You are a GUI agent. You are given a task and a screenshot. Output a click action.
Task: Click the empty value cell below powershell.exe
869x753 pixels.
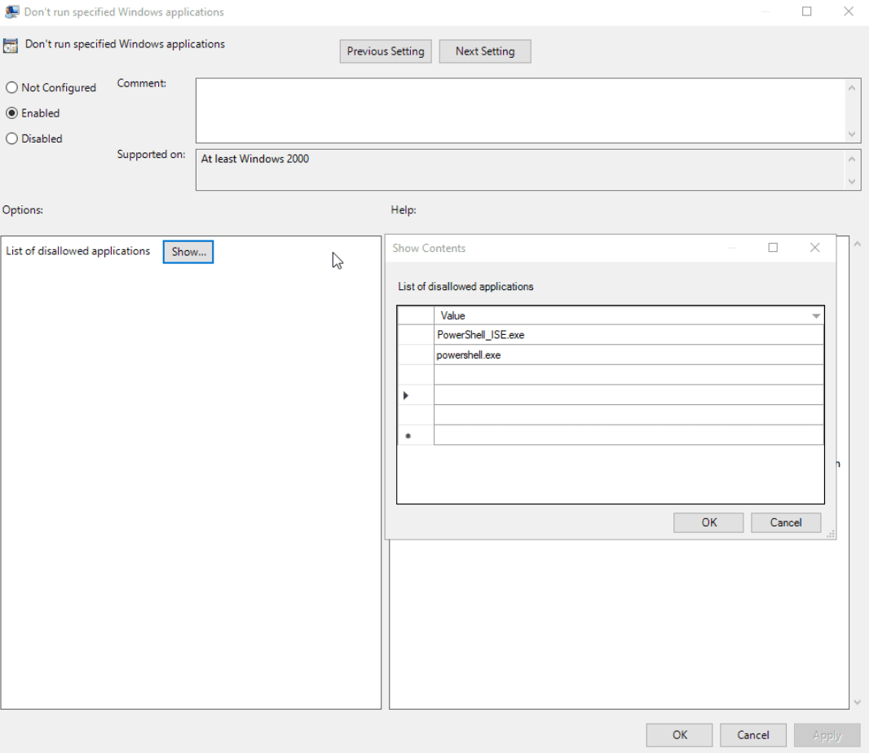click(x=629, y=375)
